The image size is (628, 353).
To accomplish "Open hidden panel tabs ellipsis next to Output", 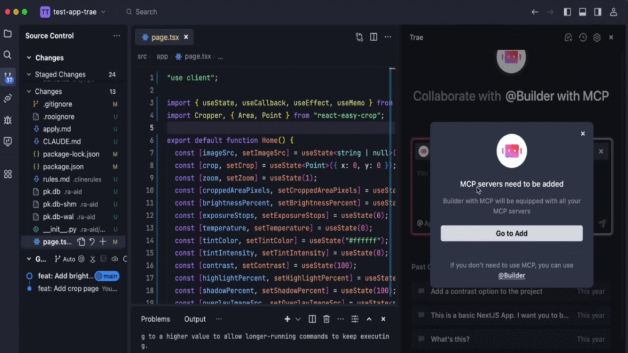I will pyautogui.click(x=219, y=319).
